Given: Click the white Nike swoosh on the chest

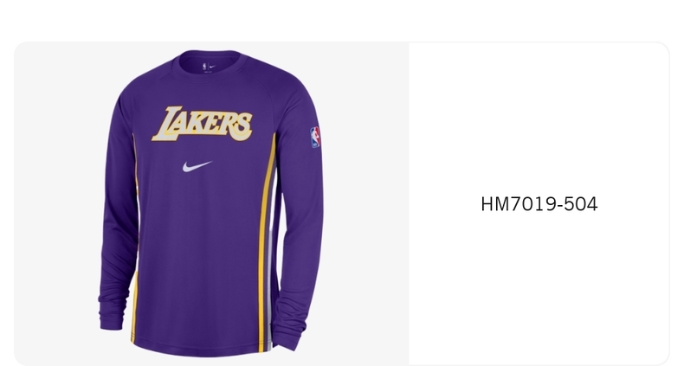Looking at the screenshot, I should 197,166.
